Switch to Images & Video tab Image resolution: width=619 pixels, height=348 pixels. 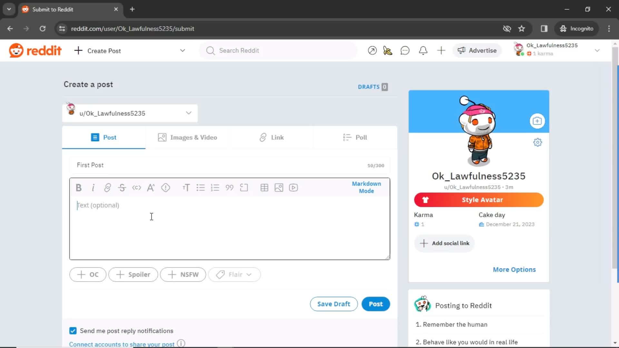[x=188, y=137]
